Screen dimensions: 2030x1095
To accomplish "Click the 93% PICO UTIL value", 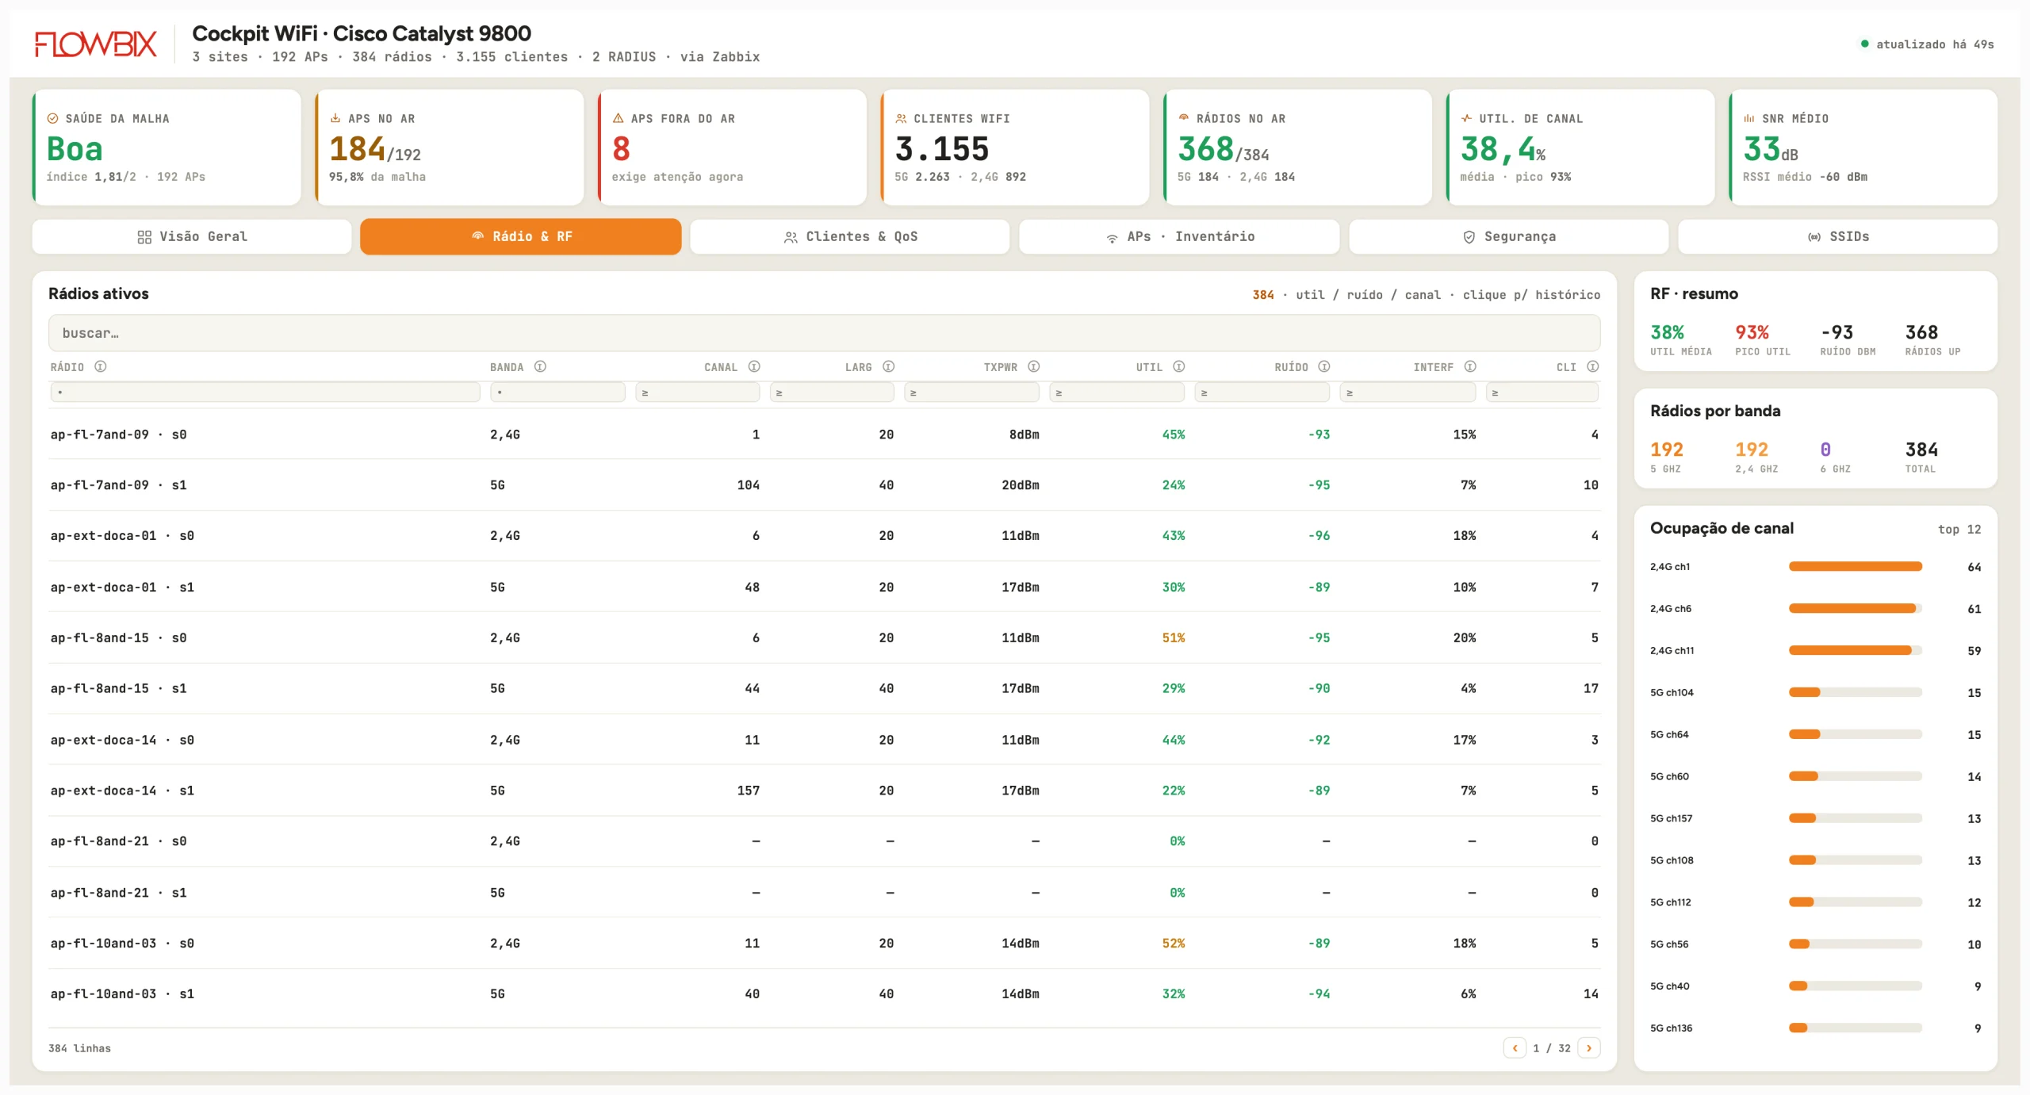I will point(1752,332).
